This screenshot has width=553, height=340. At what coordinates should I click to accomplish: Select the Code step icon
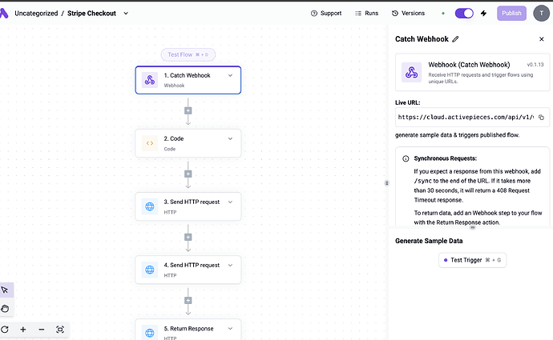coord(150,143)
